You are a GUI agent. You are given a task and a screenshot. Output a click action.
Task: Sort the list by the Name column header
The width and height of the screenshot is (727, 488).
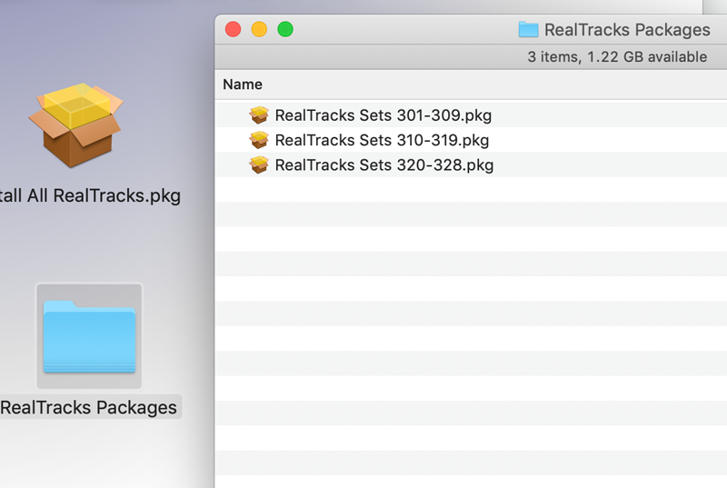tap(243, 85)
